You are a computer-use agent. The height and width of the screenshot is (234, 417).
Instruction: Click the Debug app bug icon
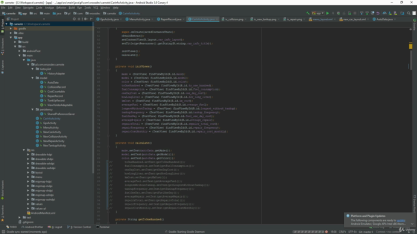click(x=338, y=13)
